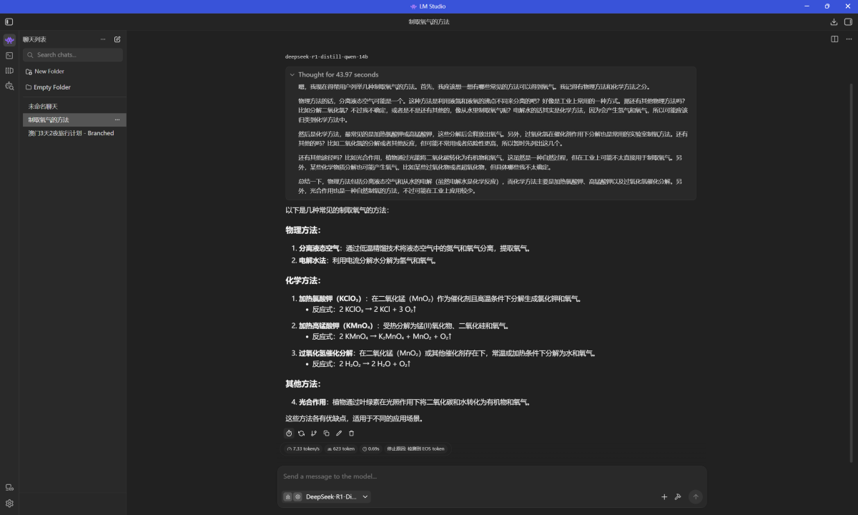Open chat options three-dot menu at top right

pos(848,39)
